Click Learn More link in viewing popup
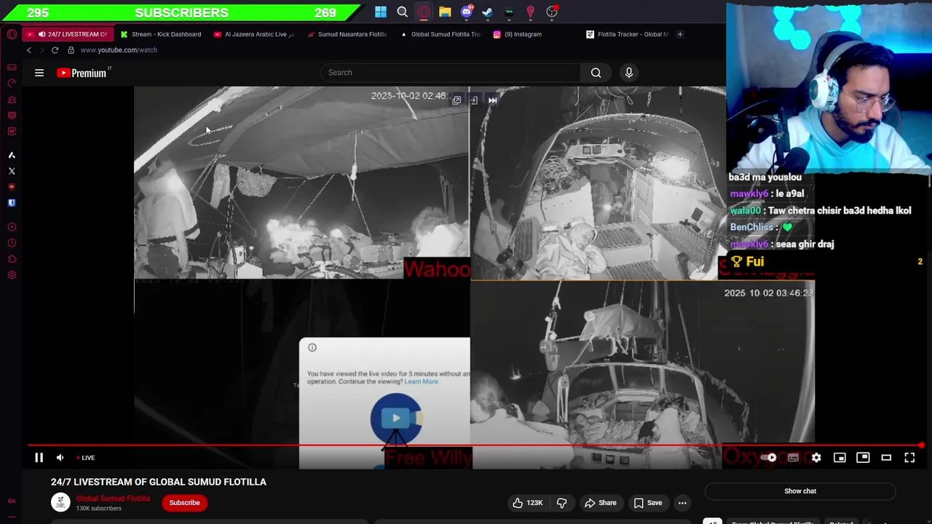Viewport: 932px width, 524px height. 421,381
